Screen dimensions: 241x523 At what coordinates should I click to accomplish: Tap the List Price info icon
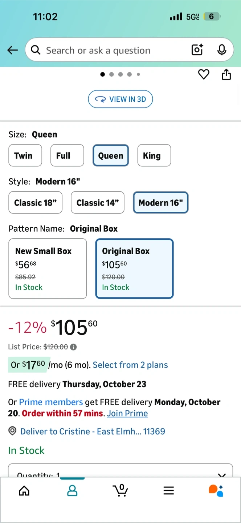73,347
